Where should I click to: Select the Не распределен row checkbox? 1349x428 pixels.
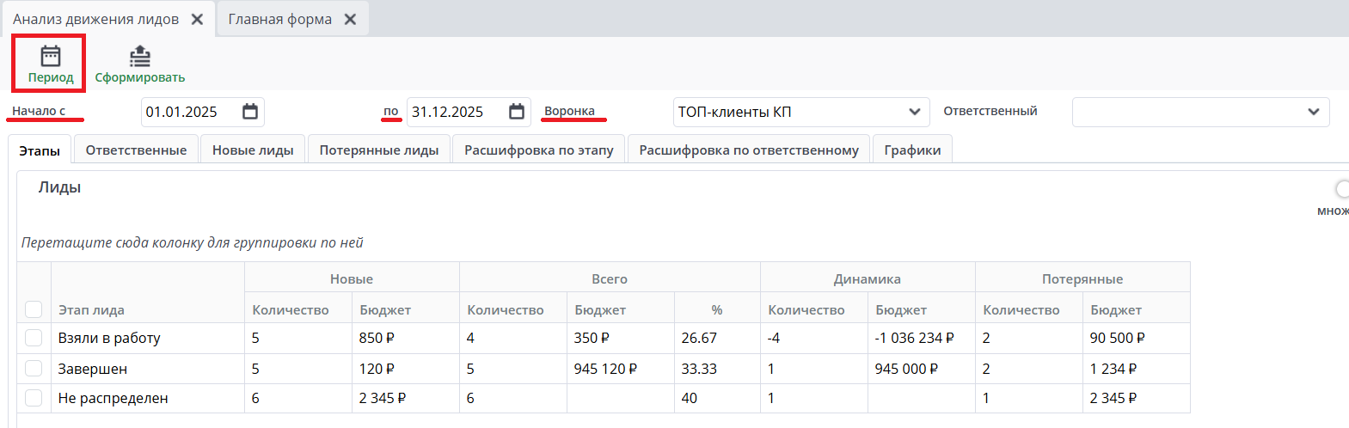click(34, 398)
